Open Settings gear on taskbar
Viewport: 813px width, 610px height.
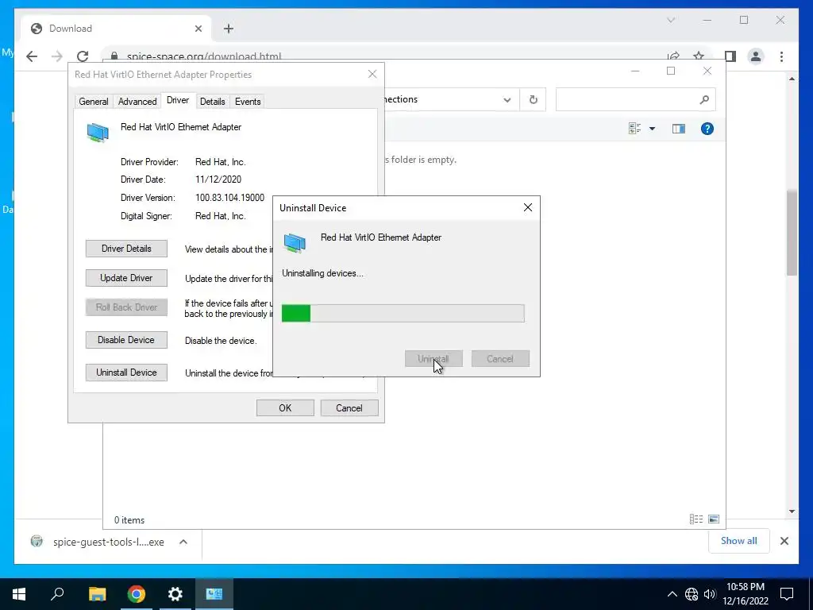click(x=175, y=593)
